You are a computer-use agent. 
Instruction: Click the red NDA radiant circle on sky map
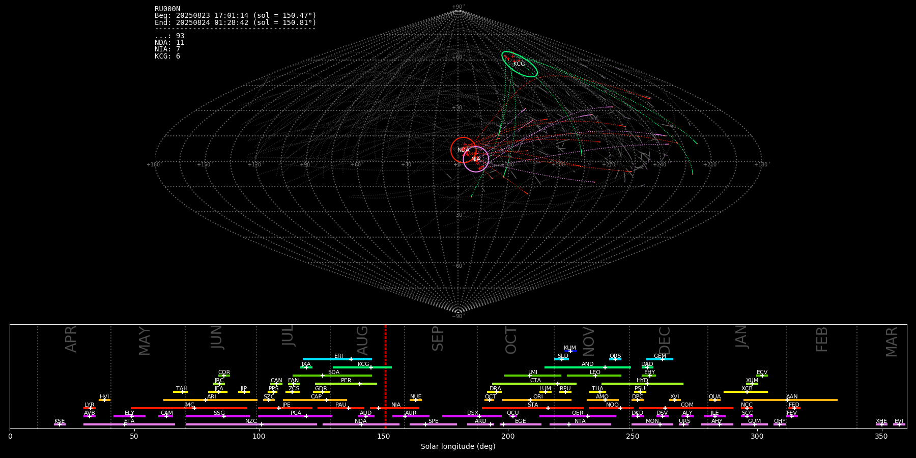pos(463,150)
